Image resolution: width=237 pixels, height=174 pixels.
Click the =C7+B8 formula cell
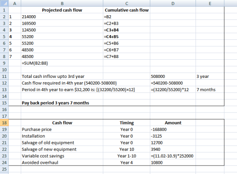(127, 56)
